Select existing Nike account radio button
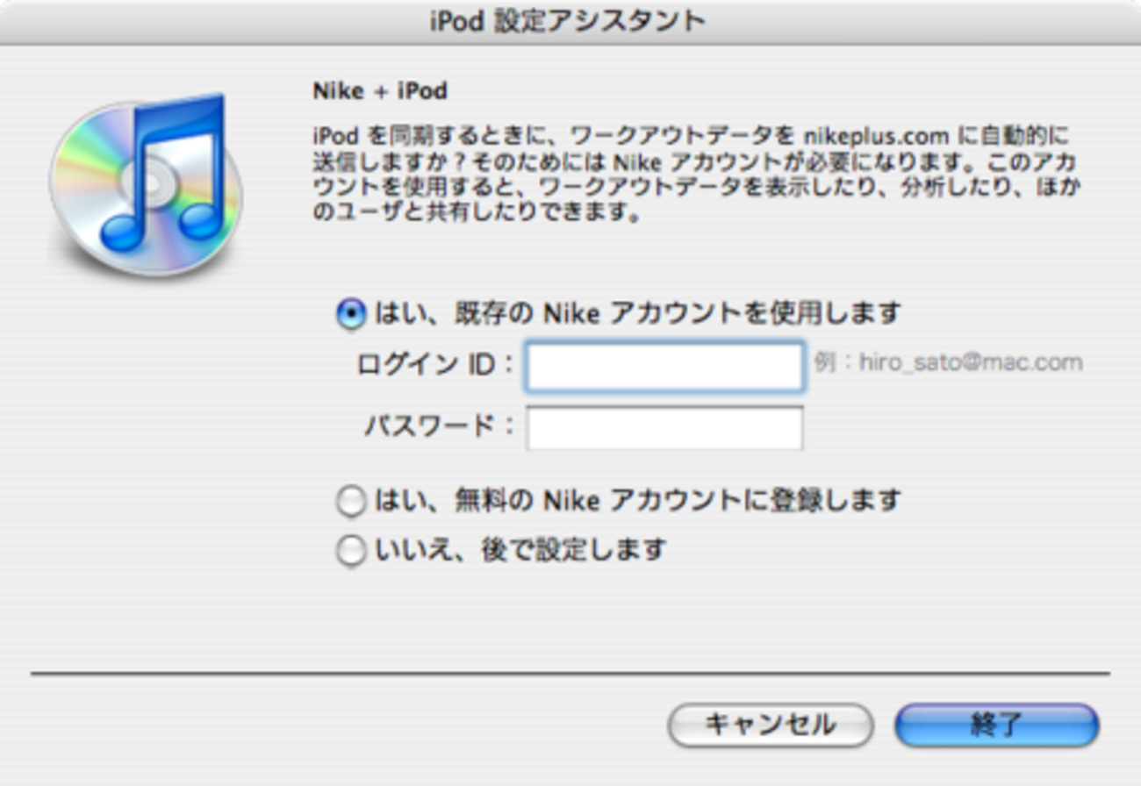The image size is (1141, 786). pos(351,313)
